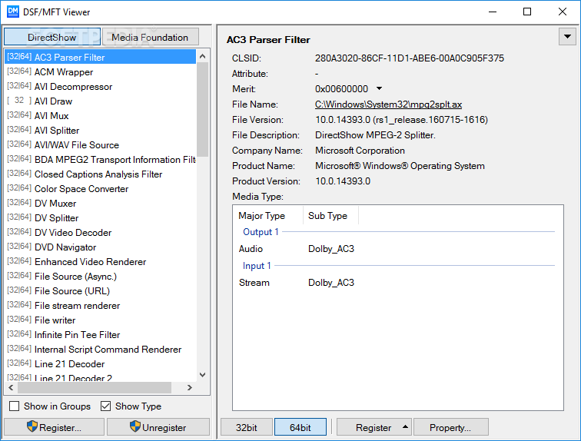Switch to the DirectShow tab
The width and height of the screenshot is (581, 441).
pos(52,37)
